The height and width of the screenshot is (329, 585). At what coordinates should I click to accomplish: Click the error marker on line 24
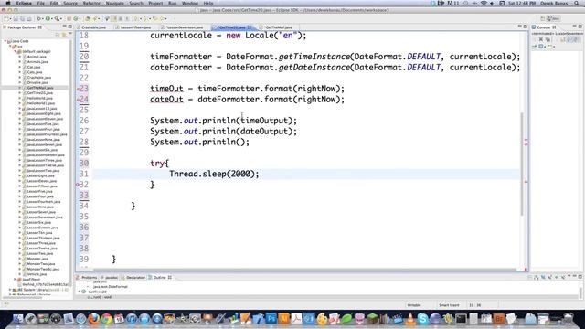78,100
